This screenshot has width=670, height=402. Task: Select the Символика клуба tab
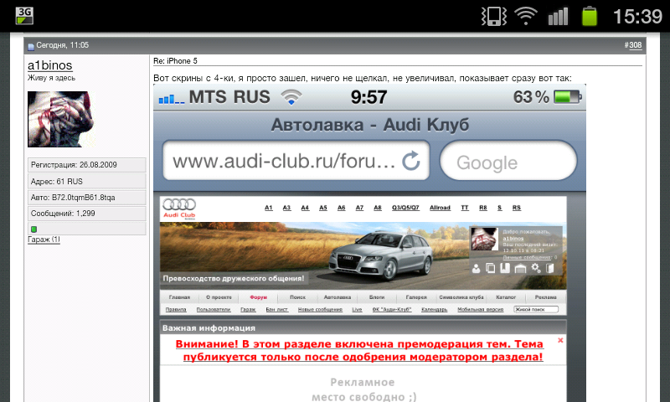(x=461, y=297)
